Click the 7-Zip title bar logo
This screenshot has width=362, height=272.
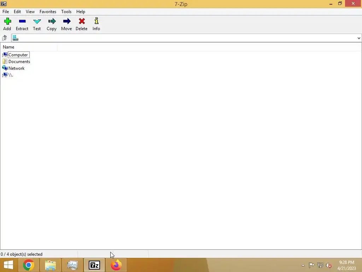(4, 4)
